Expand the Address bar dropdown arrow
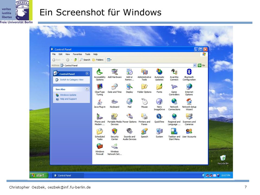Viewport: 260px width, 195px height. click(195, 65)
